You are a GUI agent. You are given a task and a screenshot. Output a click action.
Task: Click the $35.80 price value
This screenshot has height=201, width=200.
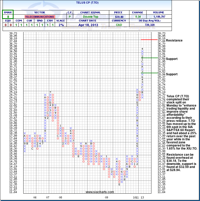pos(116,17)
